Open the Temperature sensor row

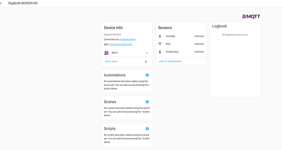tap(181, 52)
